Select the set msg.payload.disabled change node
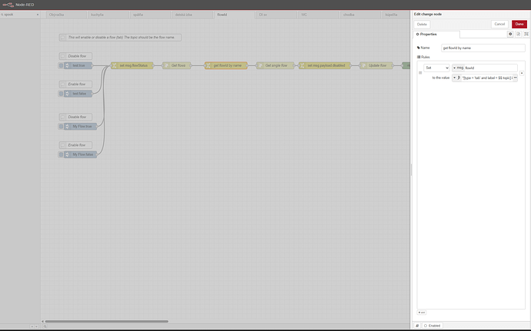 pyautogui.click(x=325, y=65)
